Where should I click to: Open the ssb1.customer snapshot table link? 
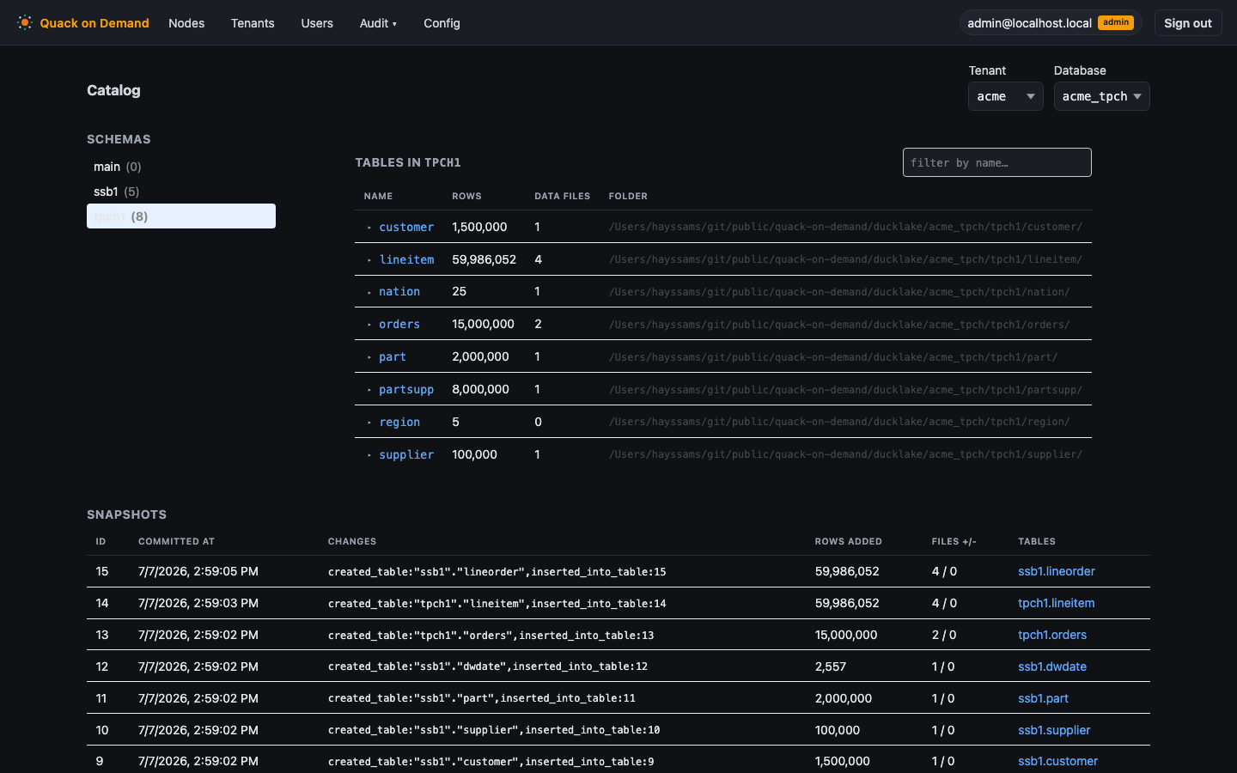[1057, 761]
